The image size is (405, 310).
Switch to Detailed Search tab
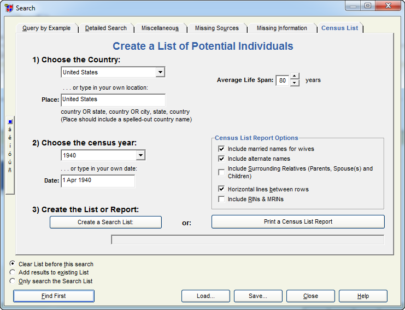coord(106,28)
